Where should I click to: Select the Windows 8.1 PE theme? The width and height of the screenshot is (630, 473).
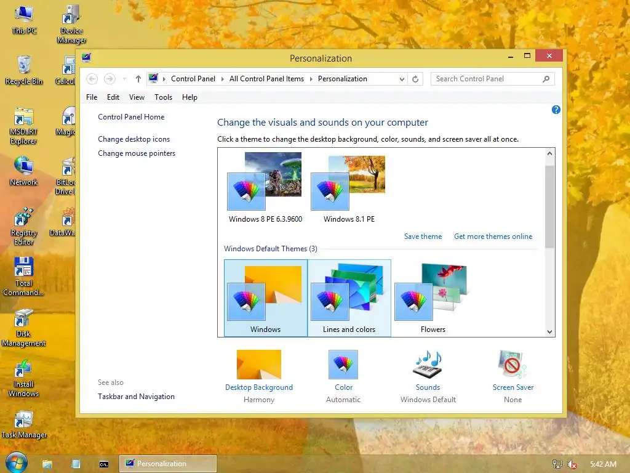pyautogui.click(x=349, y=188)
